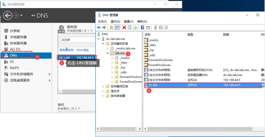Expand the _msdcs.lab.me zone node
Screen dimensions: 265x137
tap(107, 48)
